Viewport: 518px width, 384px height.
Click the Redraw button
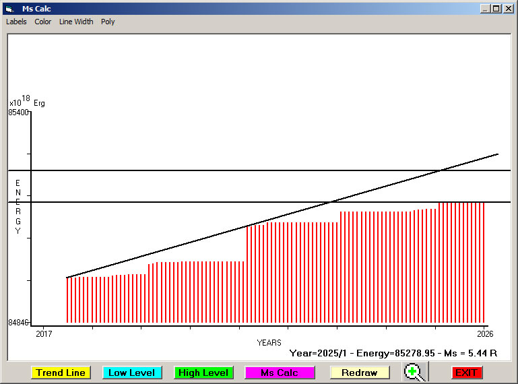[x=360, y=373]
